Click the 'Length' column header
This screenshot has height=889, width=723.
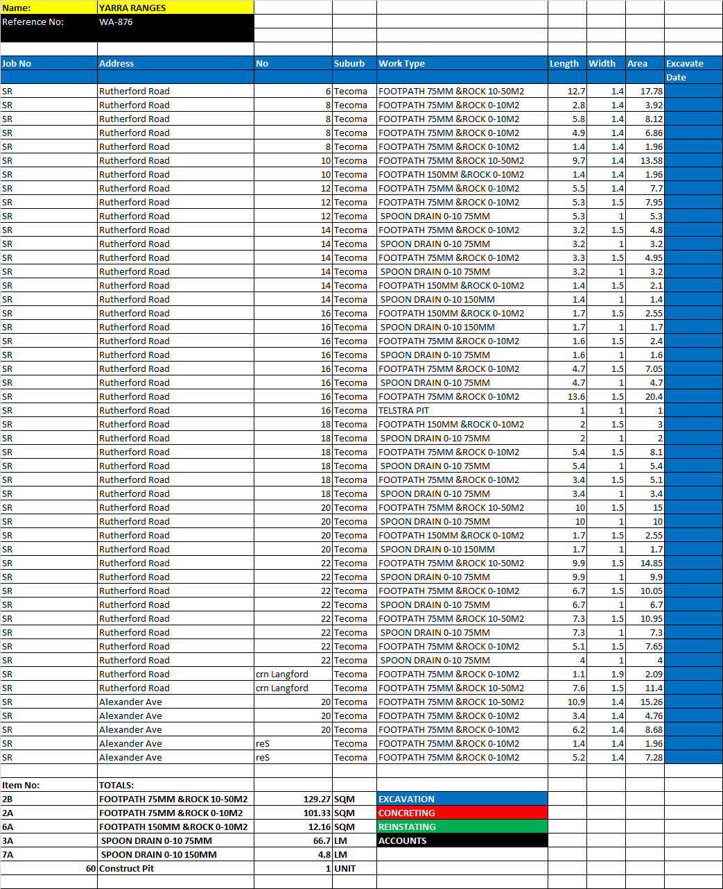click(x=567, y=63)
